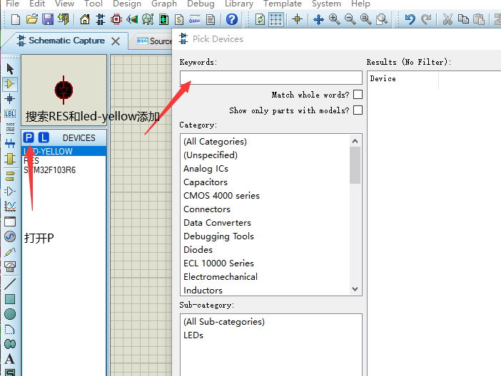Click the blue Help question mark icon
The width and height of the screenshot is (501, 376).
[x=232, y=19]
